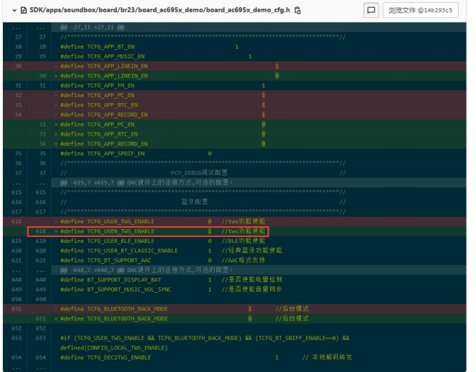Click the BT_SUPPORT_DISPLAY_BAT define line
476x372 pixels.
[258, 280]
